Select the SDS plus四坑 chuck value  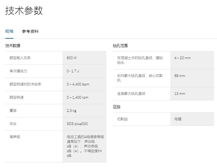click(77, 124)
